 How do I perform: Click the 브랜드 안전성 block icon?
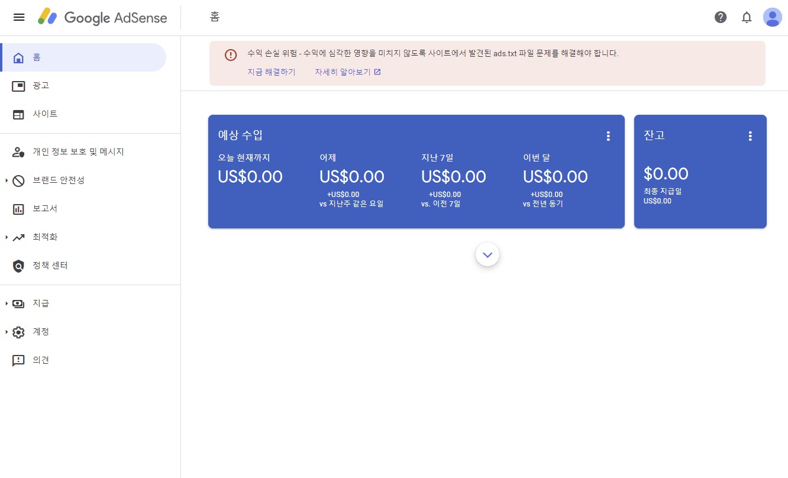[x=18, y=180]
